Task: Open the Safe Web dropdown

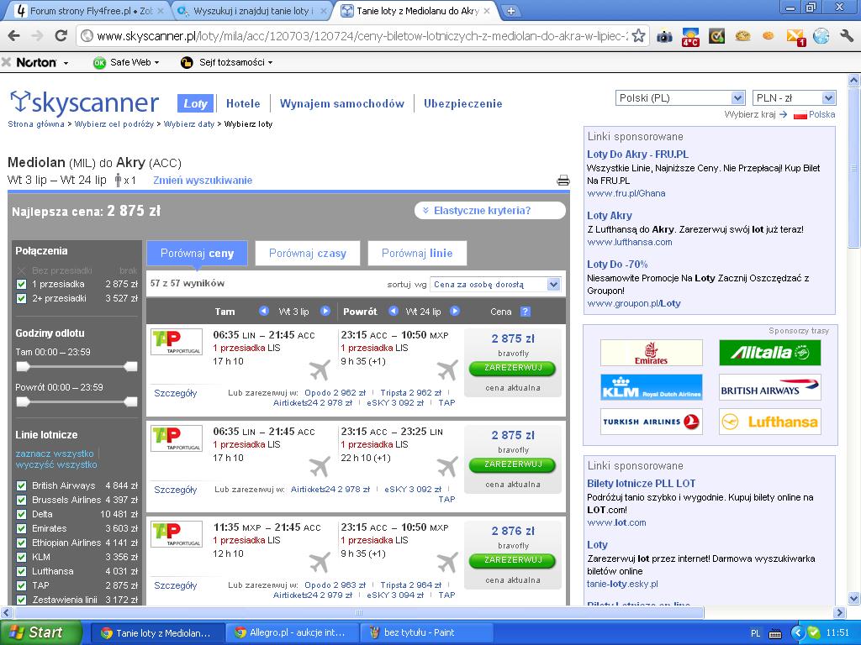Action: (x=126, y=62)
